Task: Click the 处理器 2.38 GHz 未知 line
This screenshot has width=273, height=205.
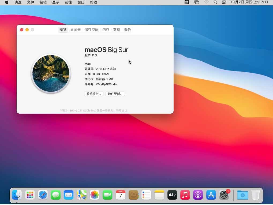Action: pos(100,69)
